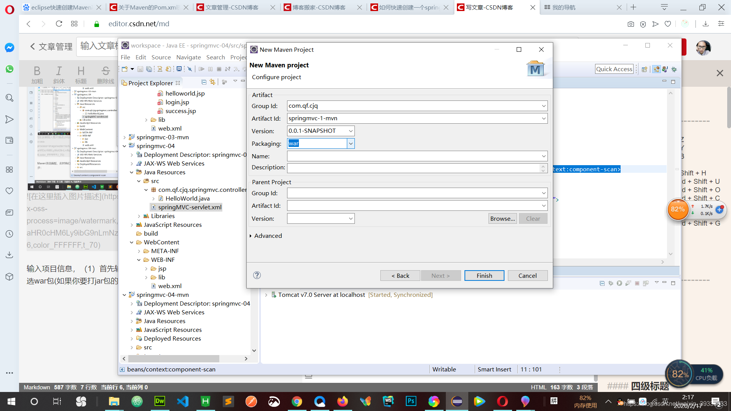Click the Eclipse Save toolbar icon

[x=140, y=69]
